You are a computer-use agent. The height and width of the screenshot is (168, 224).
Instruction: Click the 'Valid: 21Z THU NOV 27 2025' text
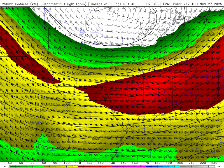197,4
